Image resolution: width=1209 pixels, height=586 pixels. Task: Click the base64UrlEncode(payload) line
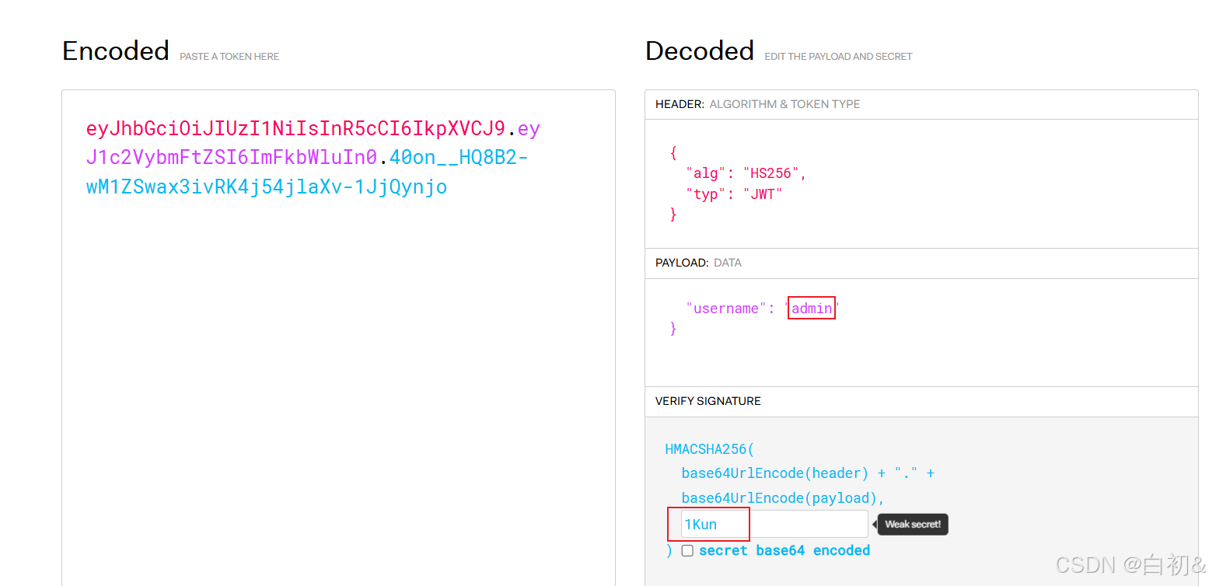(783, 498)
